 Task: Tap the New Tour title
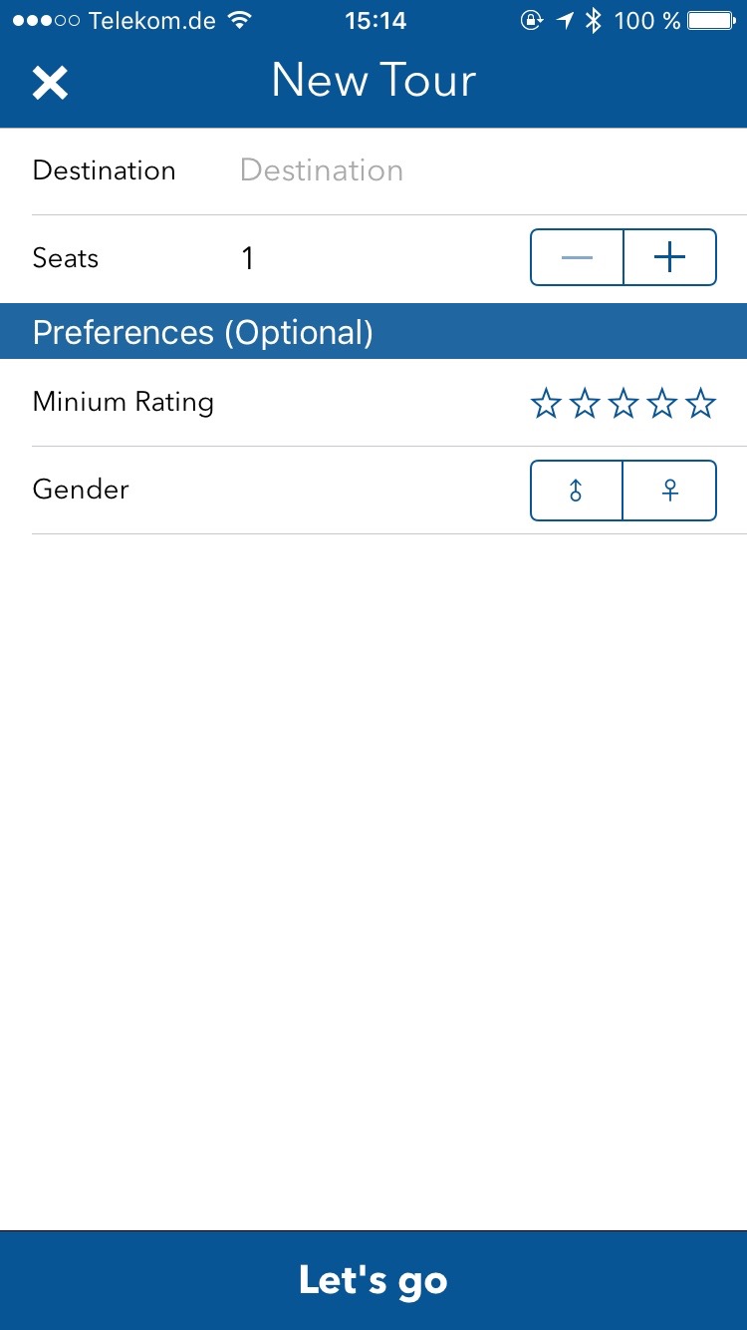pyautogui.click(x=373, y=80)
